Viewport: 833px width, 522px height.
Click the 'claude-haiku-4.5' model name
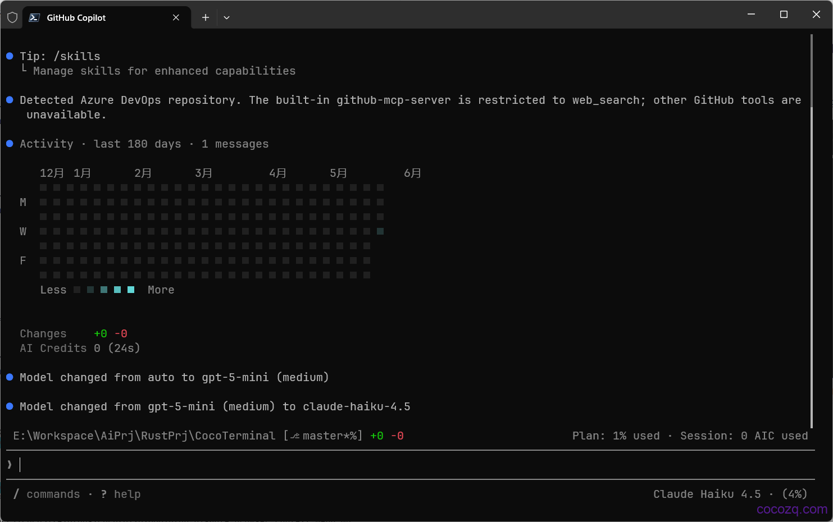[357, 406]
